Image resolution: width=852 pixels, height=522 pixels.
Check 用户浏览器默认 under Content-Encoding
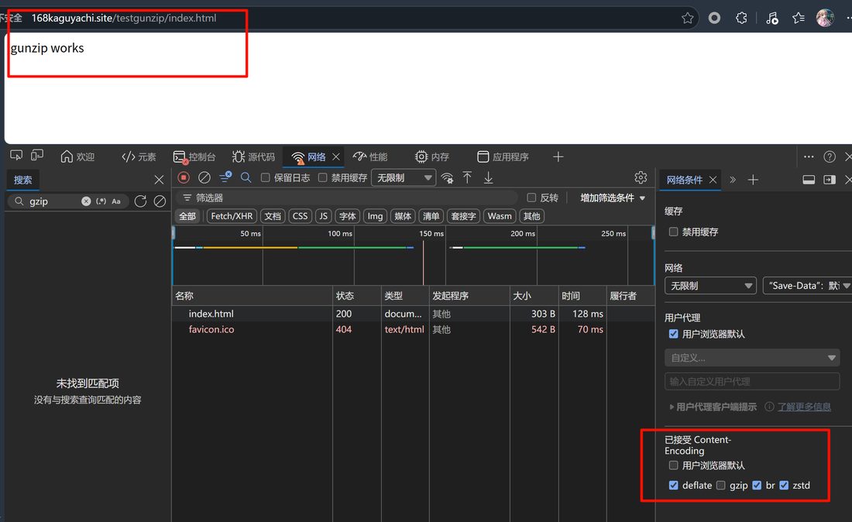(673, 465)
